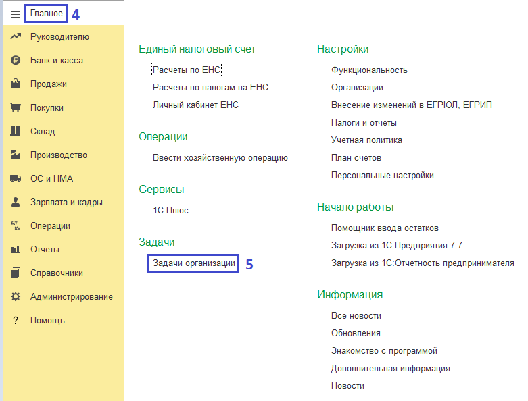The image size is (528, 401).
Task: Open Задачи организации
Action: [x=193, y=263]
